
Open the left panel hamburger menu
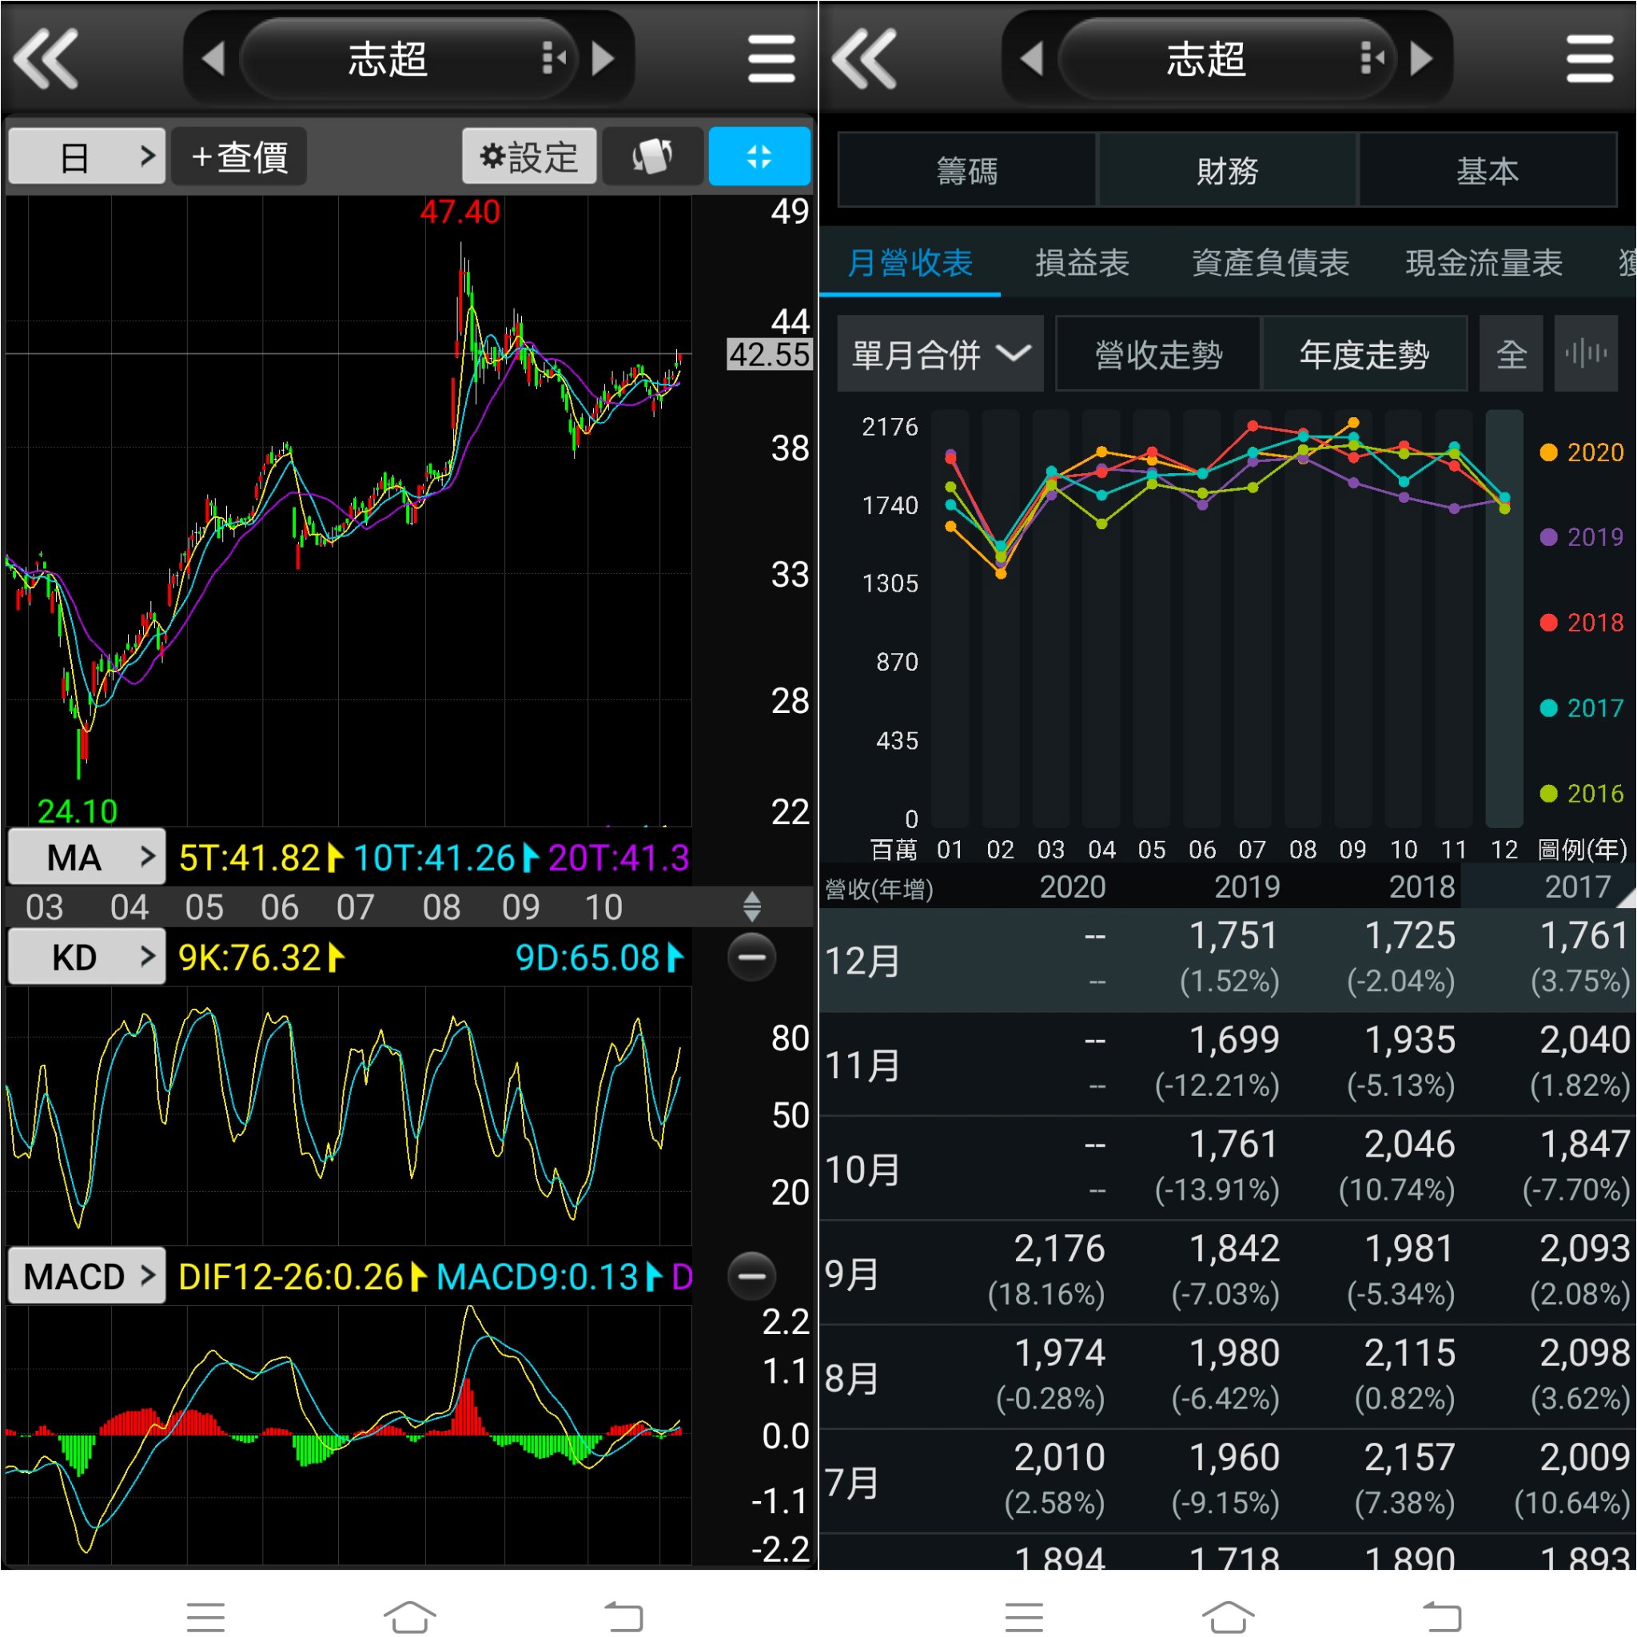[771, 58]
